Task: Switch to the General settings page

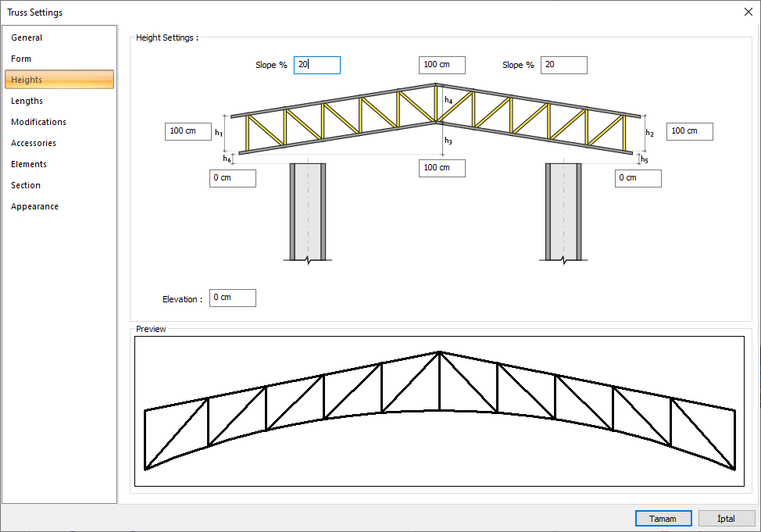Action: (27, 37)
